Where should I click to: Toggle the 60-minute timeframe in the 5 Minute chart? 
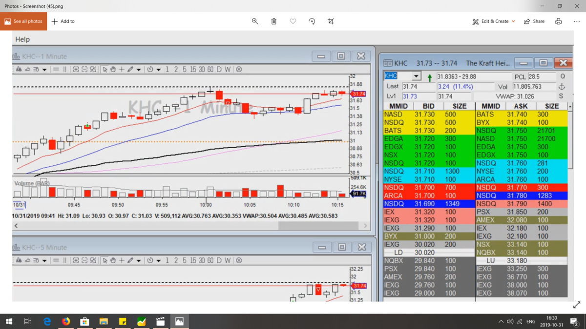click(210, 261)
